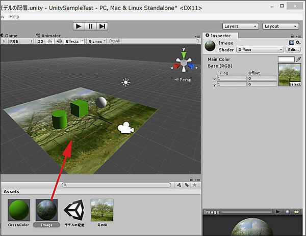Image resolution: width=306 pixels, height=236 pixels.
Task: Open the Layout dropdown
Action: coord(280,26)
